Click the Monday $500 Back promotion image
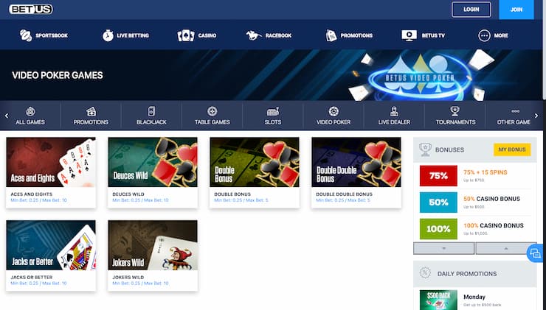 438,300
